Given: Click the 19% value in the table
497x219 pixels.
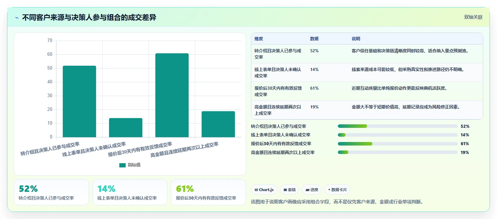Looking at the screenshot, I should click(x=314, y=107).
